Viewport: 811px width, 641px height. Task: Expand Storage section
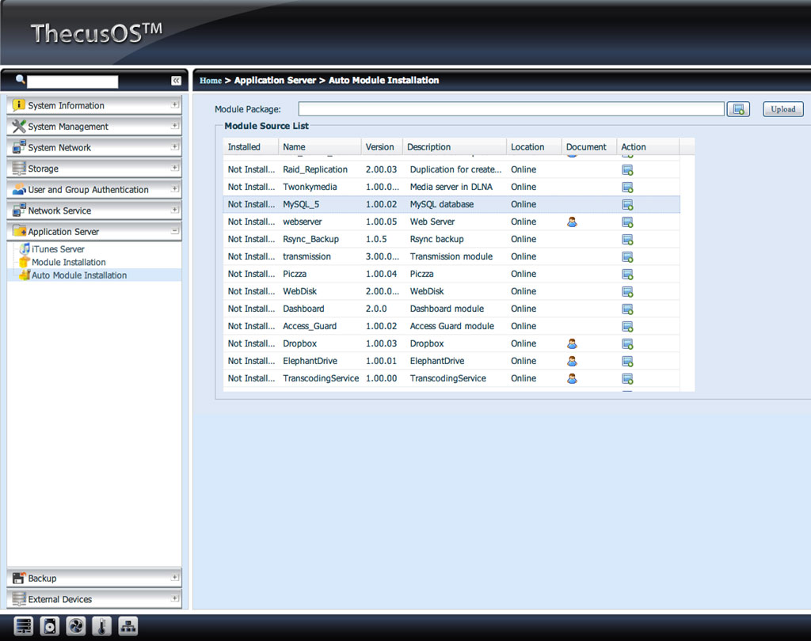175,168
